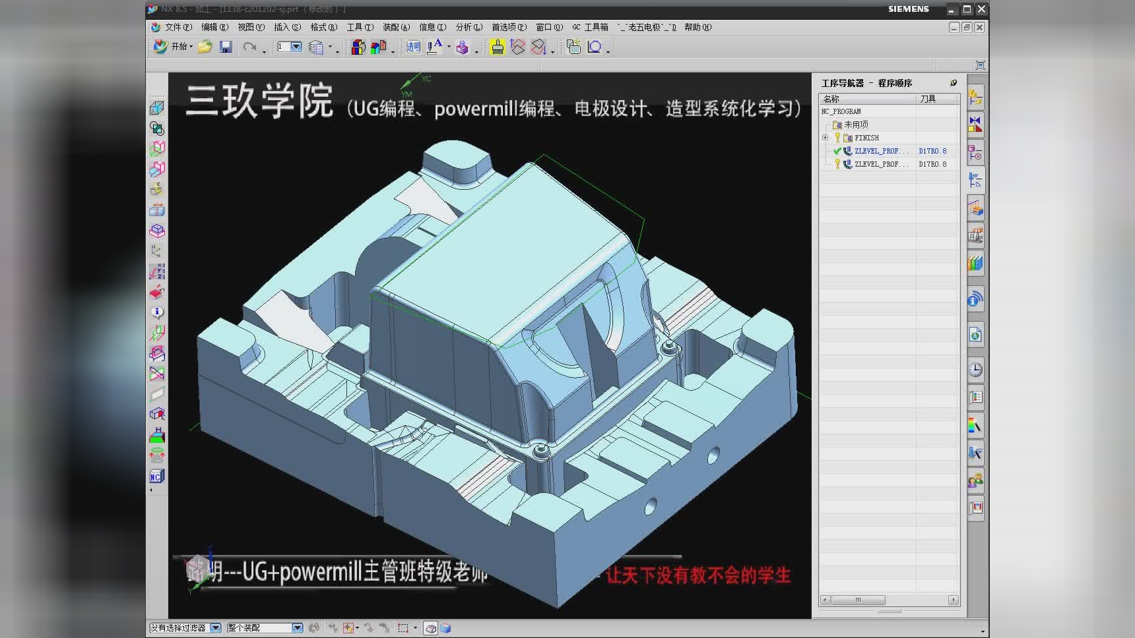This screenshot has width=1135, height=638.
Task: Click the colored blocks rotate icon
Action: tap(358, 47)
